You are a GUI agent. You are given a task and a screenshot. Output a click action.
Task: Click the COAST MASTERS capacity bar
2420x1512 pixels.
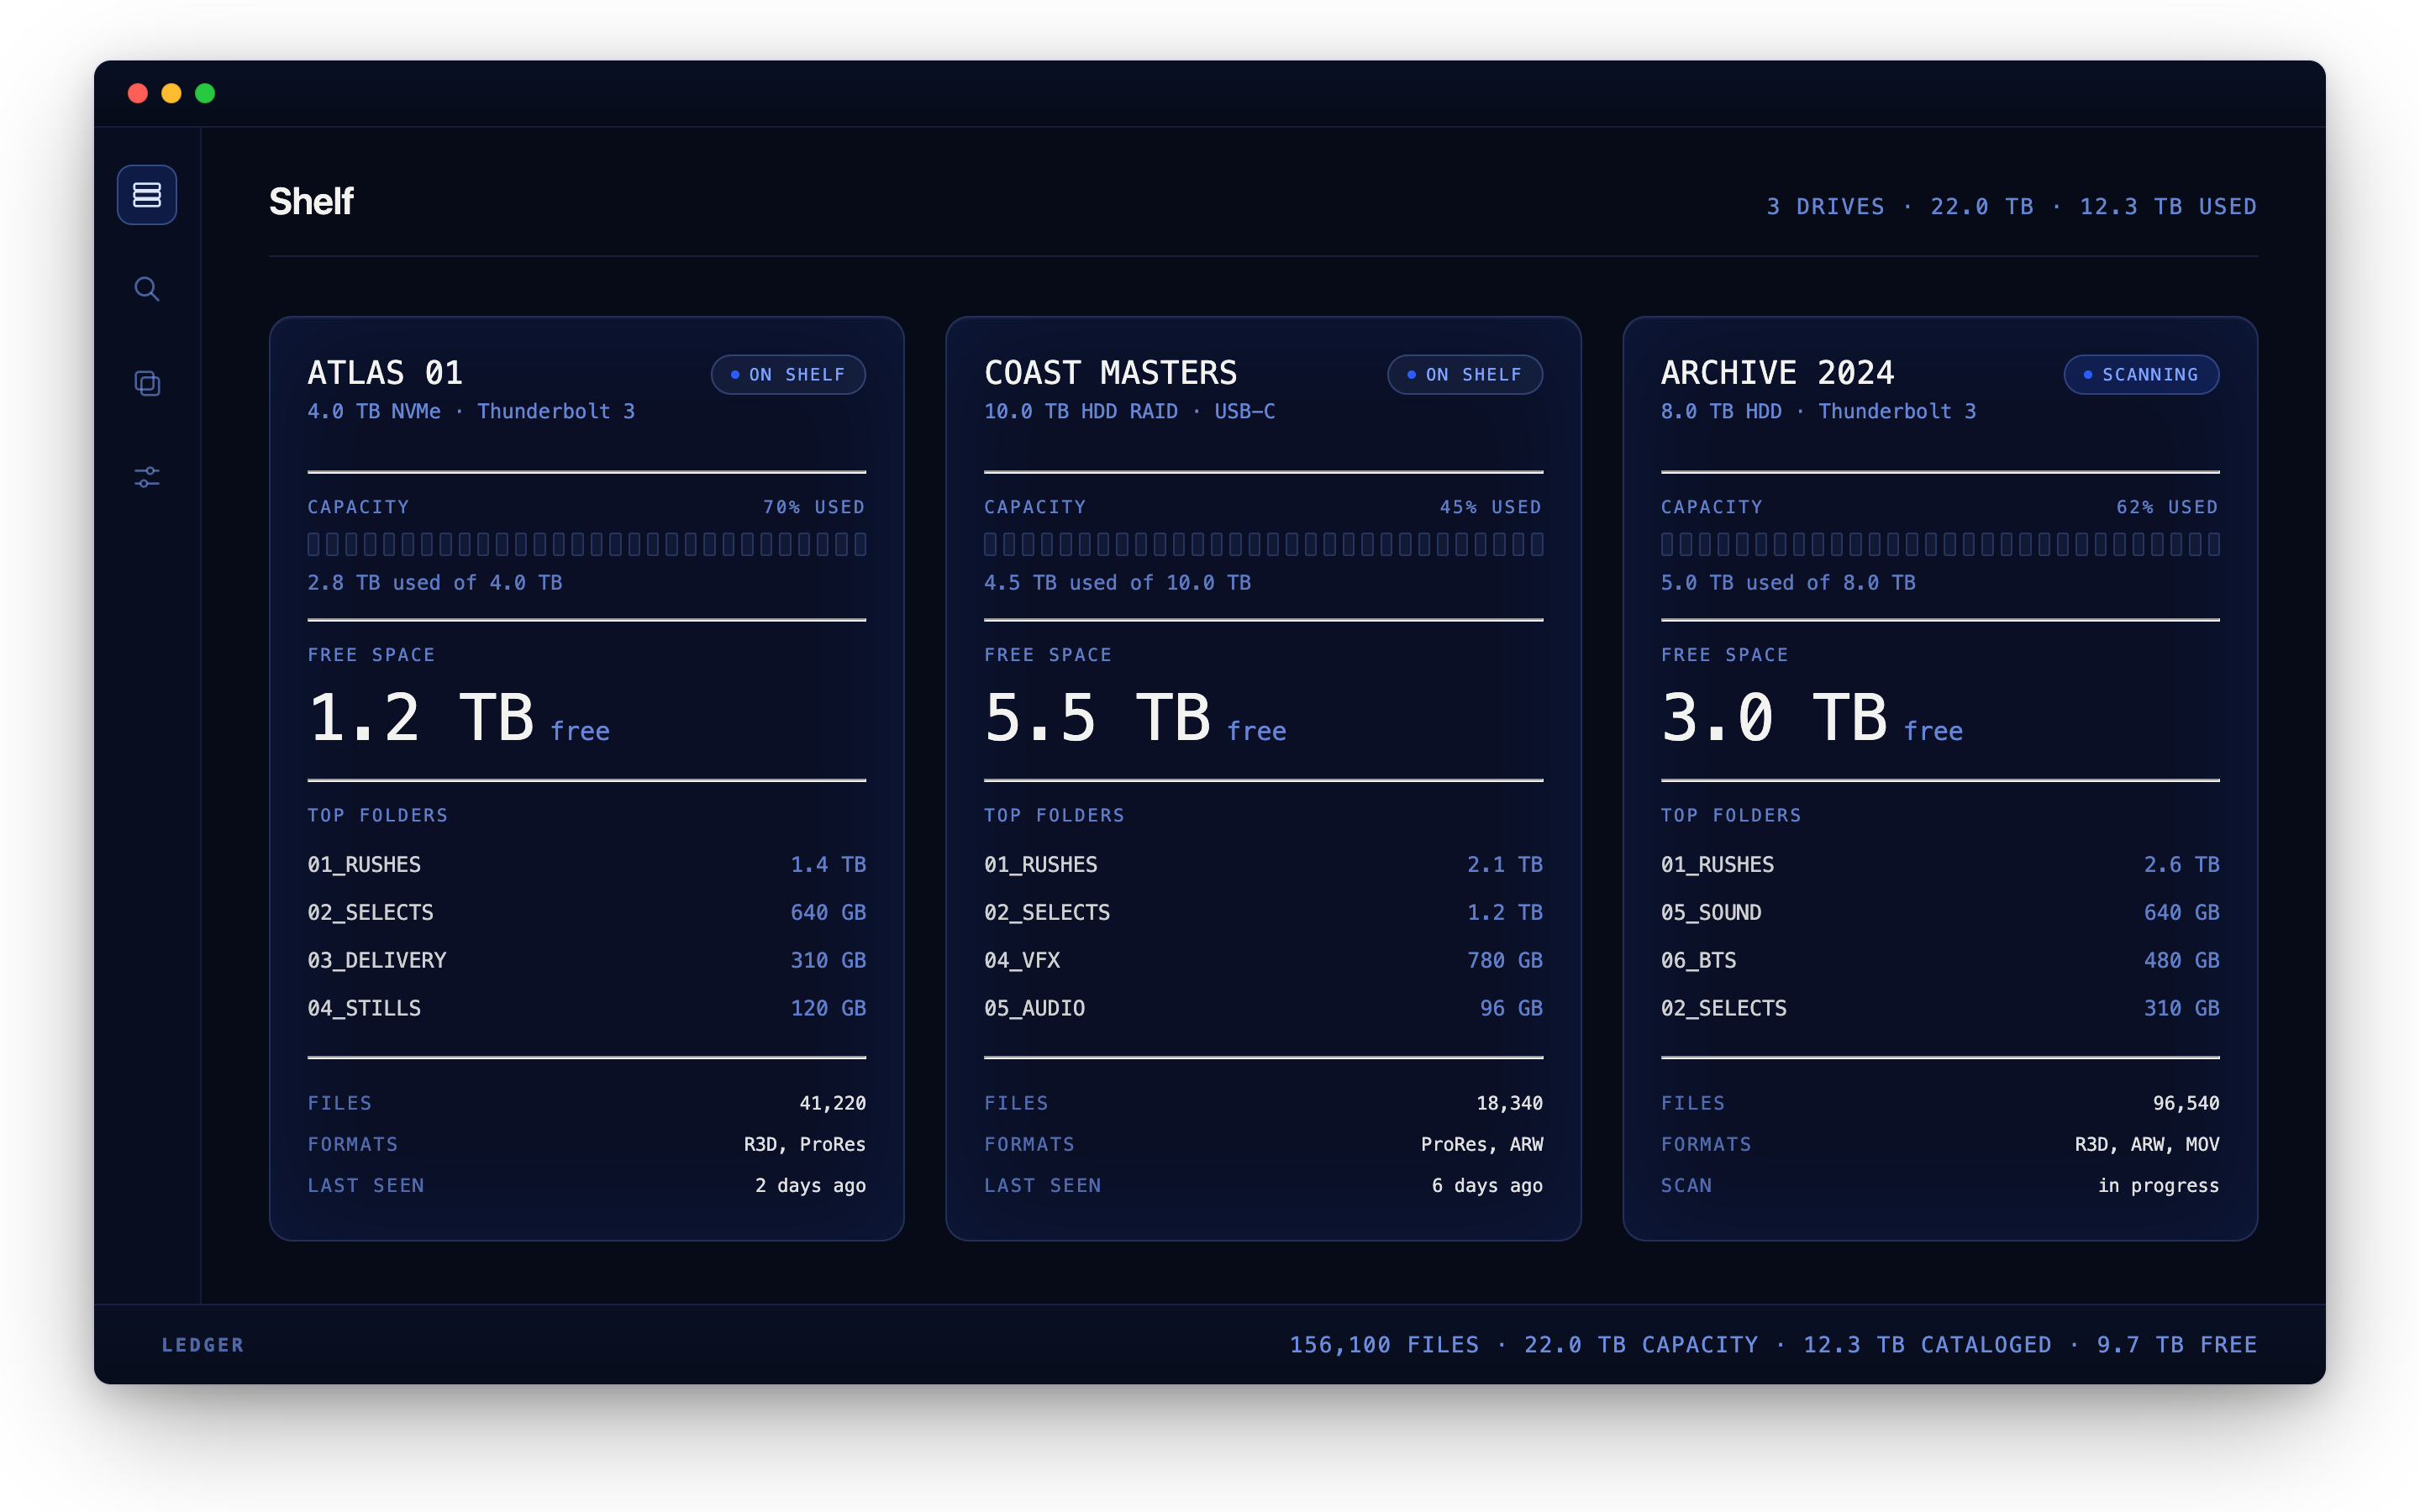[x=1263, y=544]
